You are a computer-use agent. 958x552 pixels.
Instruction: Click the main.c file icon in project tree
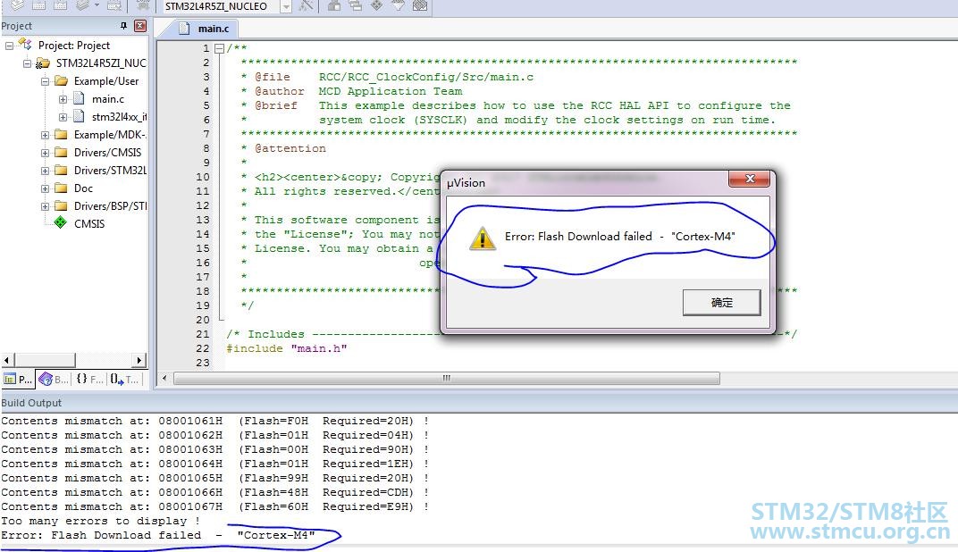tap(79, 98)
